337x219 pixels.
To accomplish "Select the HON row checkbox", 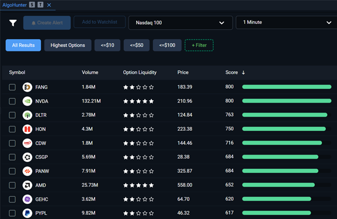I will [x=12, y=129].
